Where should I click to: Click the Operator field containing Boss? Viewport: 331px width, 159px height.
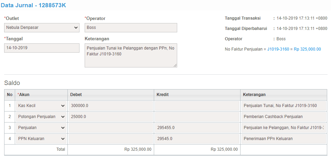click(x=131, y=28)
